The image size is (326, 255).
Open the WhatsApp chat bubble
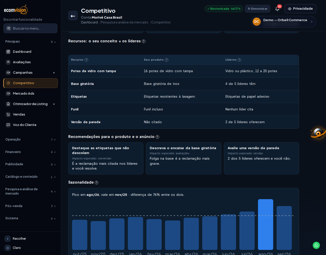[x=316, y=245]
